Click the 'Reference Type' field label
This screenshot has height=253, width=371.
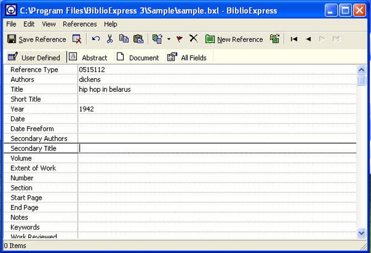coord(34,69)
